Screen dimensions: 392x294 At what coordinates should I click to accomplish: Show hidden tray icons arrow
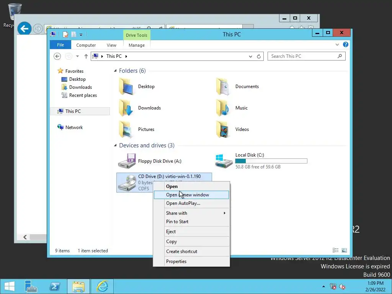tap(323, 286)
